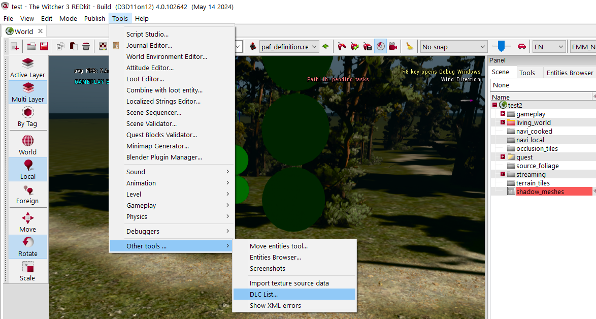Click the red car icon in toolbar
Image resolution: width=596 pixels, height=319 pixels.
click(x=521, y=47)
